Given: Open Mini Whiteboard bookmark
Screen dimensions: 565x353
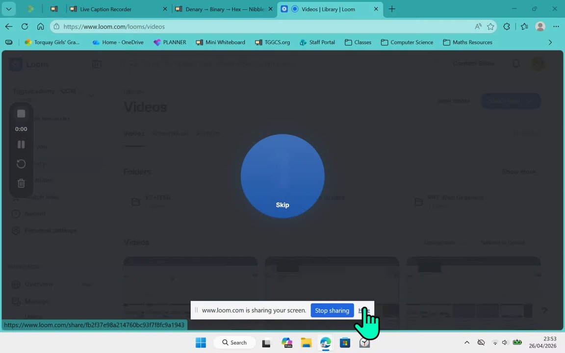Looking at the screenshot, I should [x=221, y=42].
